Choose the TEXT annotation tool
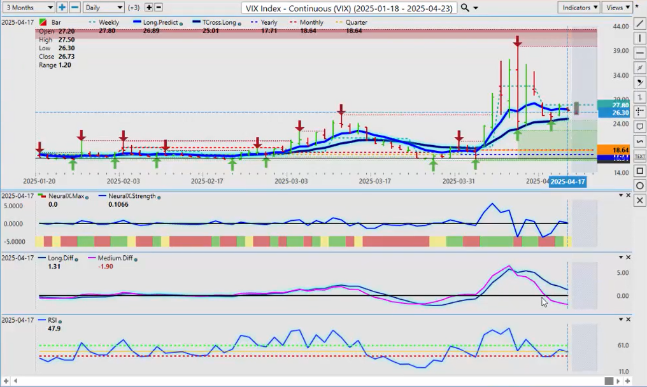Screen dimensions: 647x387 (x=640, y=156)
